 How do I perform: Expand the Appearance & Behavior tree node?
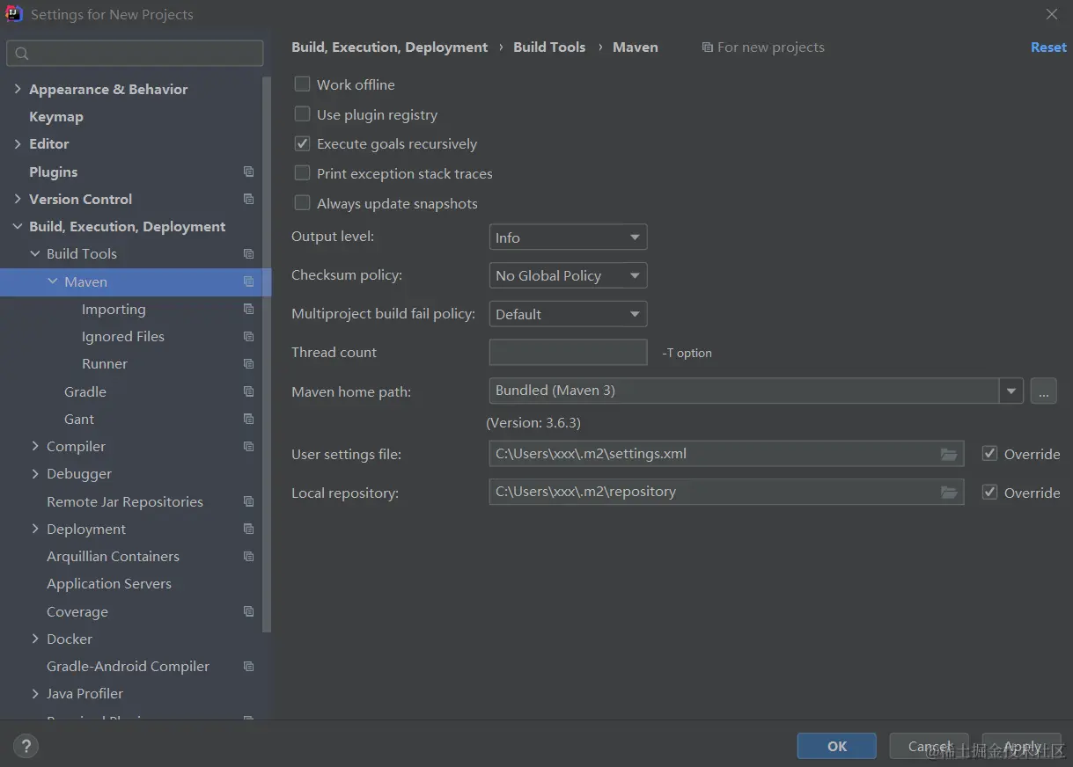coord(18,89)
